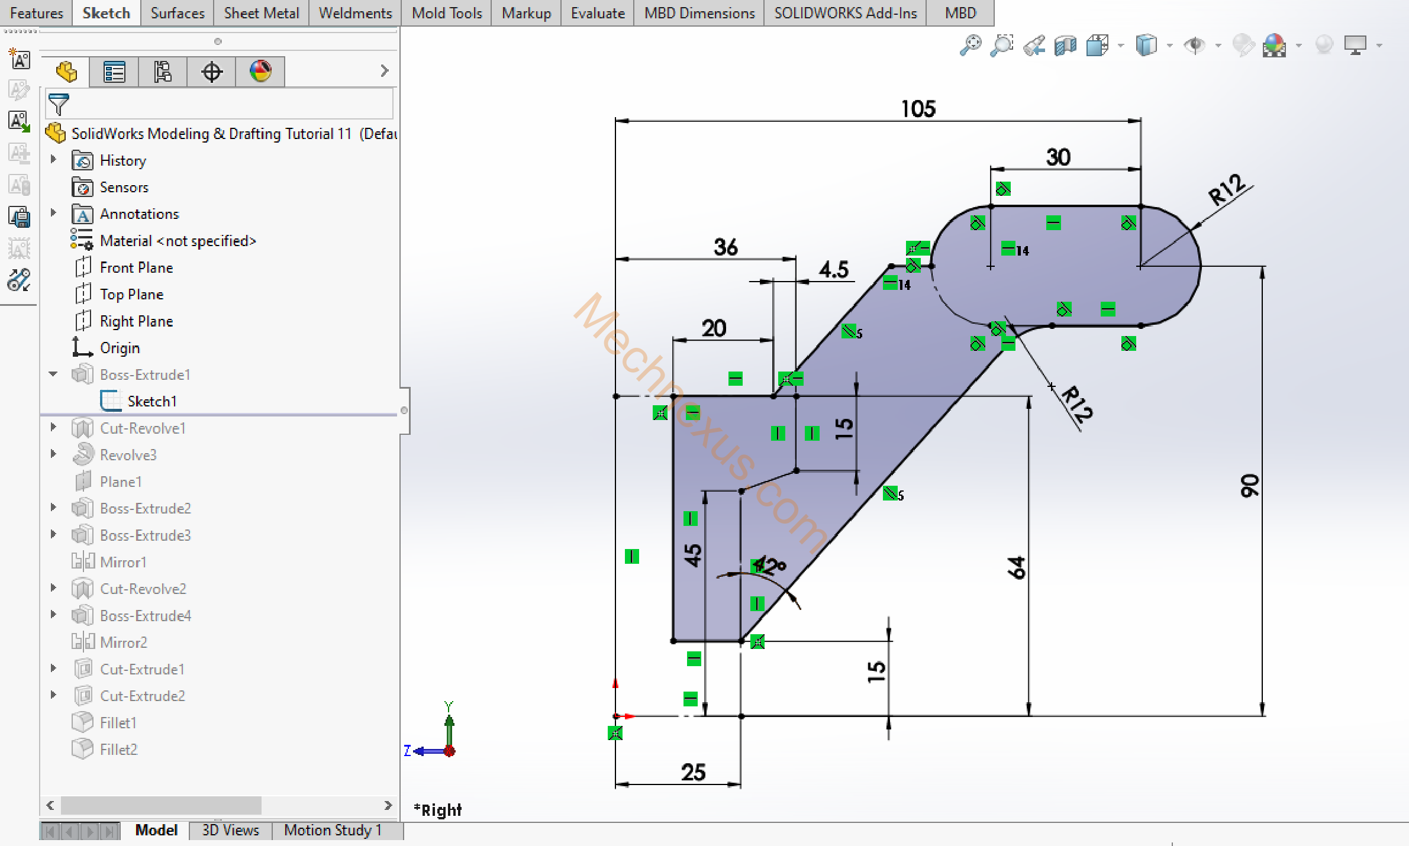Image resolution: width=1409 pixels, height=846 pixels.
Task: Select Sketch1 in the feature tree
Action: (151, 401)
